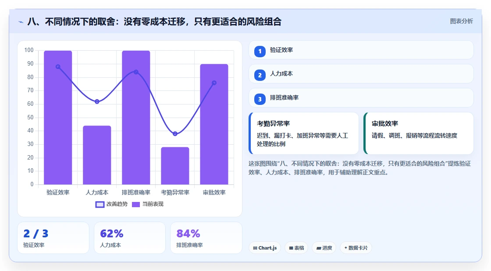Select the 表格 tag chip
Image resolution: width=491 pixels, height=271 pixels.
(x=296, y=248)
